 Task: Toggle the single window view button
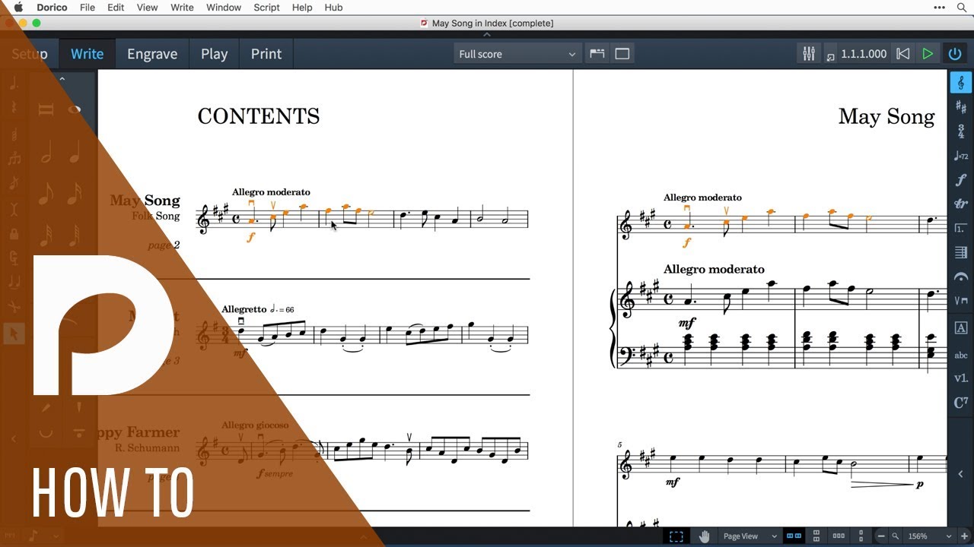(622, 53)
